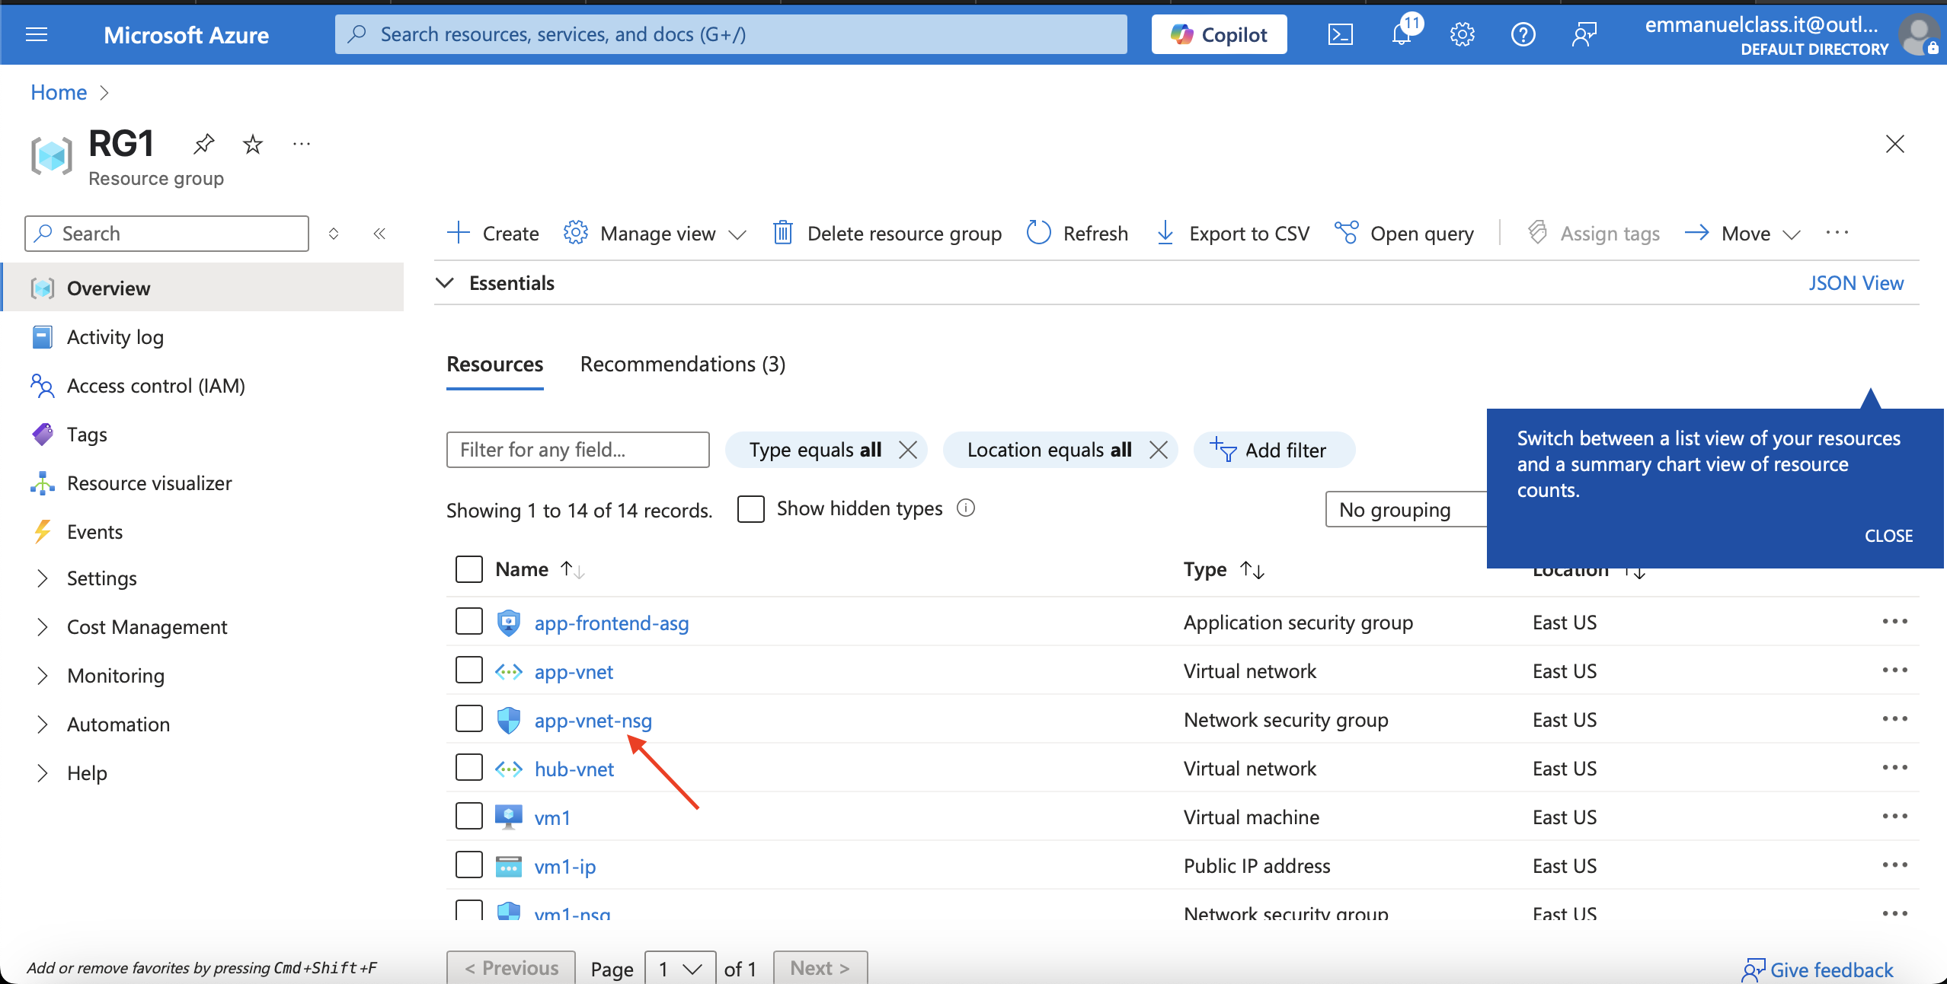
Task: Open Overview in left menu
Action: (203, 288)
